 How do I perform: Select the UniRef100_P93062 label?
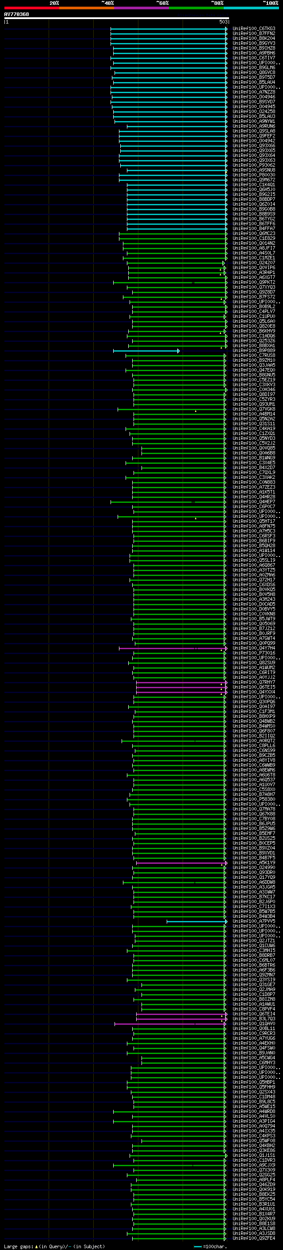click(x=254, y=165)
